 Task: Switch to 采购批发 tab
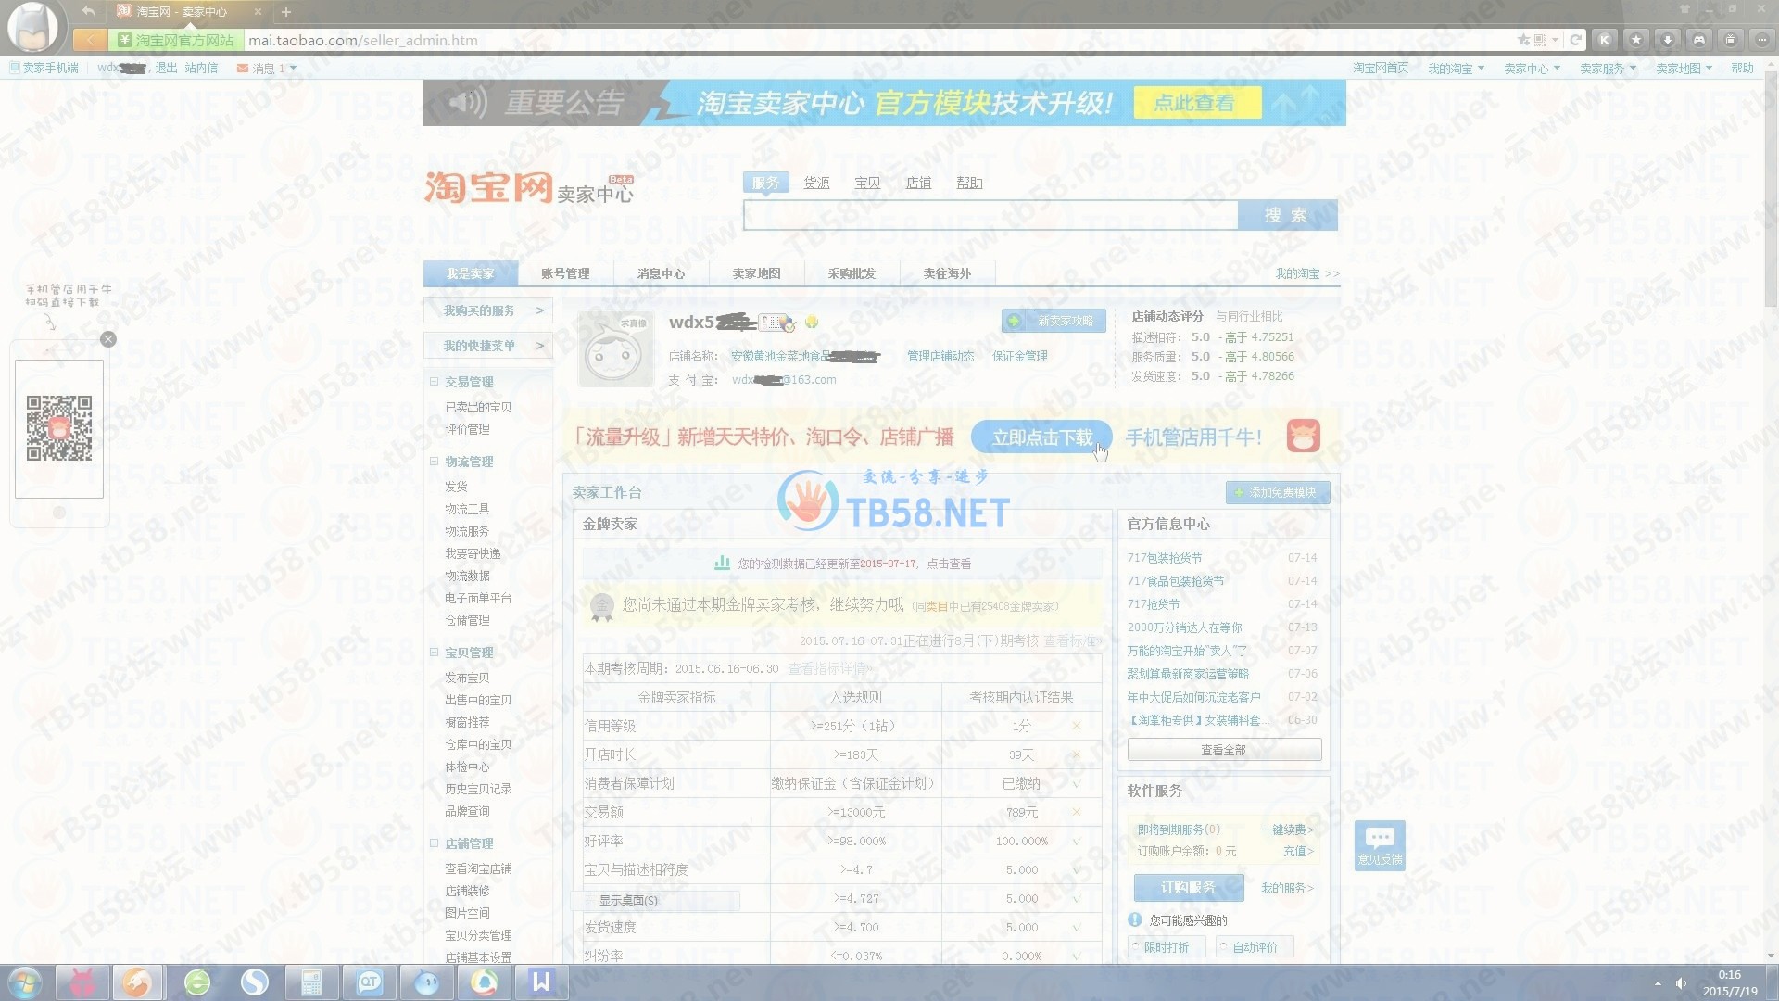[x=852, y=273]
